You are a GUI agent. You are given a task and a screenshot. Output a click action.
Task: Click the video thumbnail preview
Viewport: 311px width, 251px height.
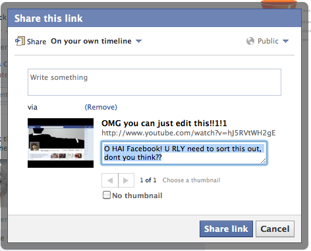(x=61, y=143)
